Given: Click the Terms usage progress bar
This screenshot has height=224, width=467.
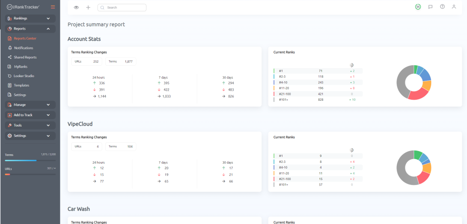Looking at the screenshot, I should [x=30, y=161].
